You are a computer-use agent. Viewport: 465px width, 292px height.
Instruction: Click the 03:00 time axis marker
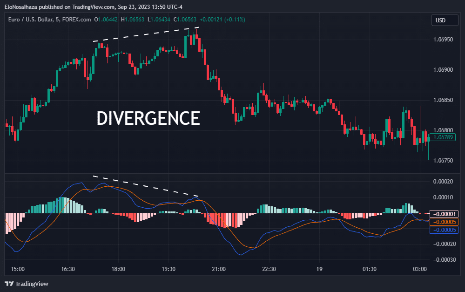(x=420, y=269)
